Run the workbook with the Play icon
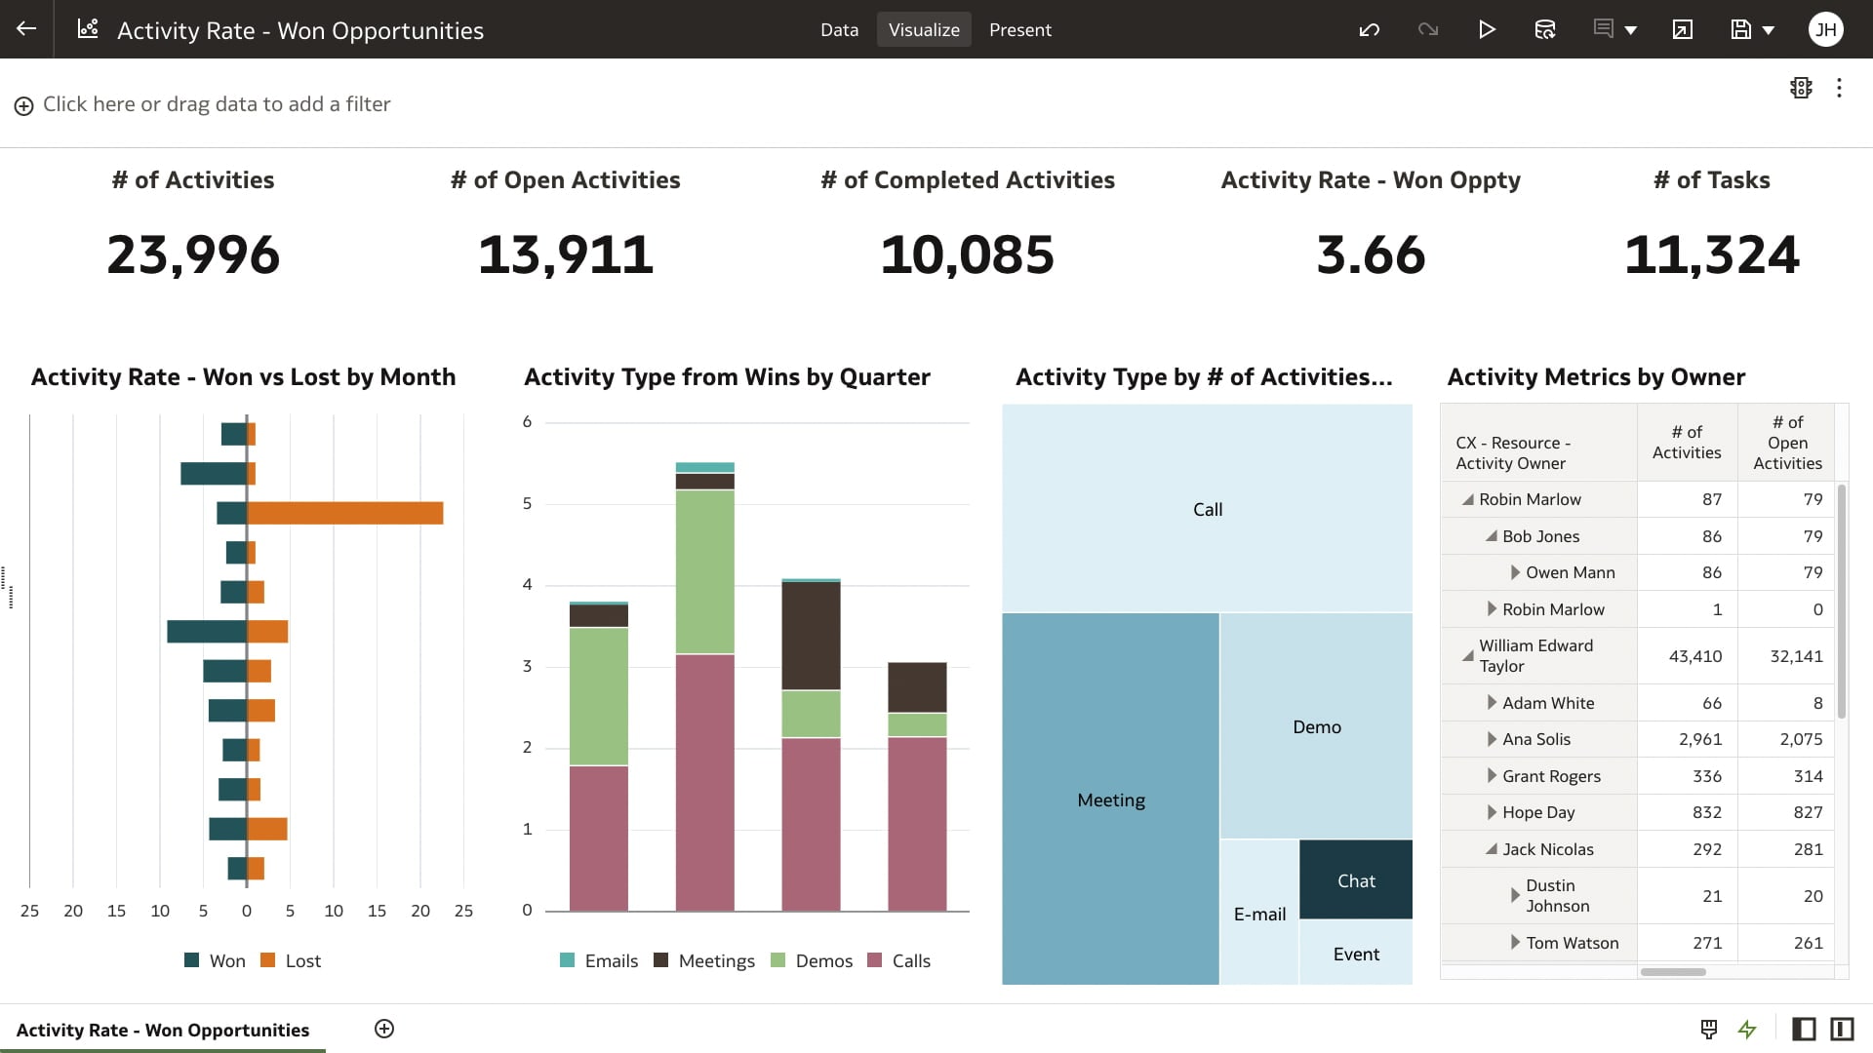This screenshot has height=1053, width=1873. [x=1487, y=29]
